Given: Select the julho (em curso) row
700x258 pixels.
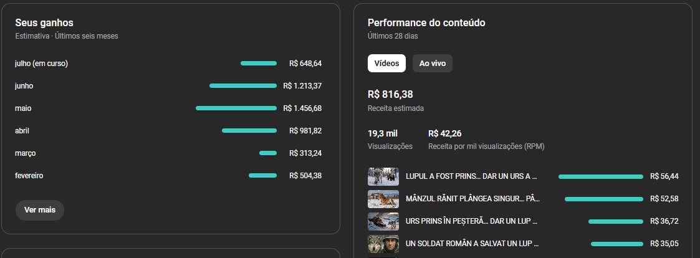Looking at the screenshot, I should [168, 64].
